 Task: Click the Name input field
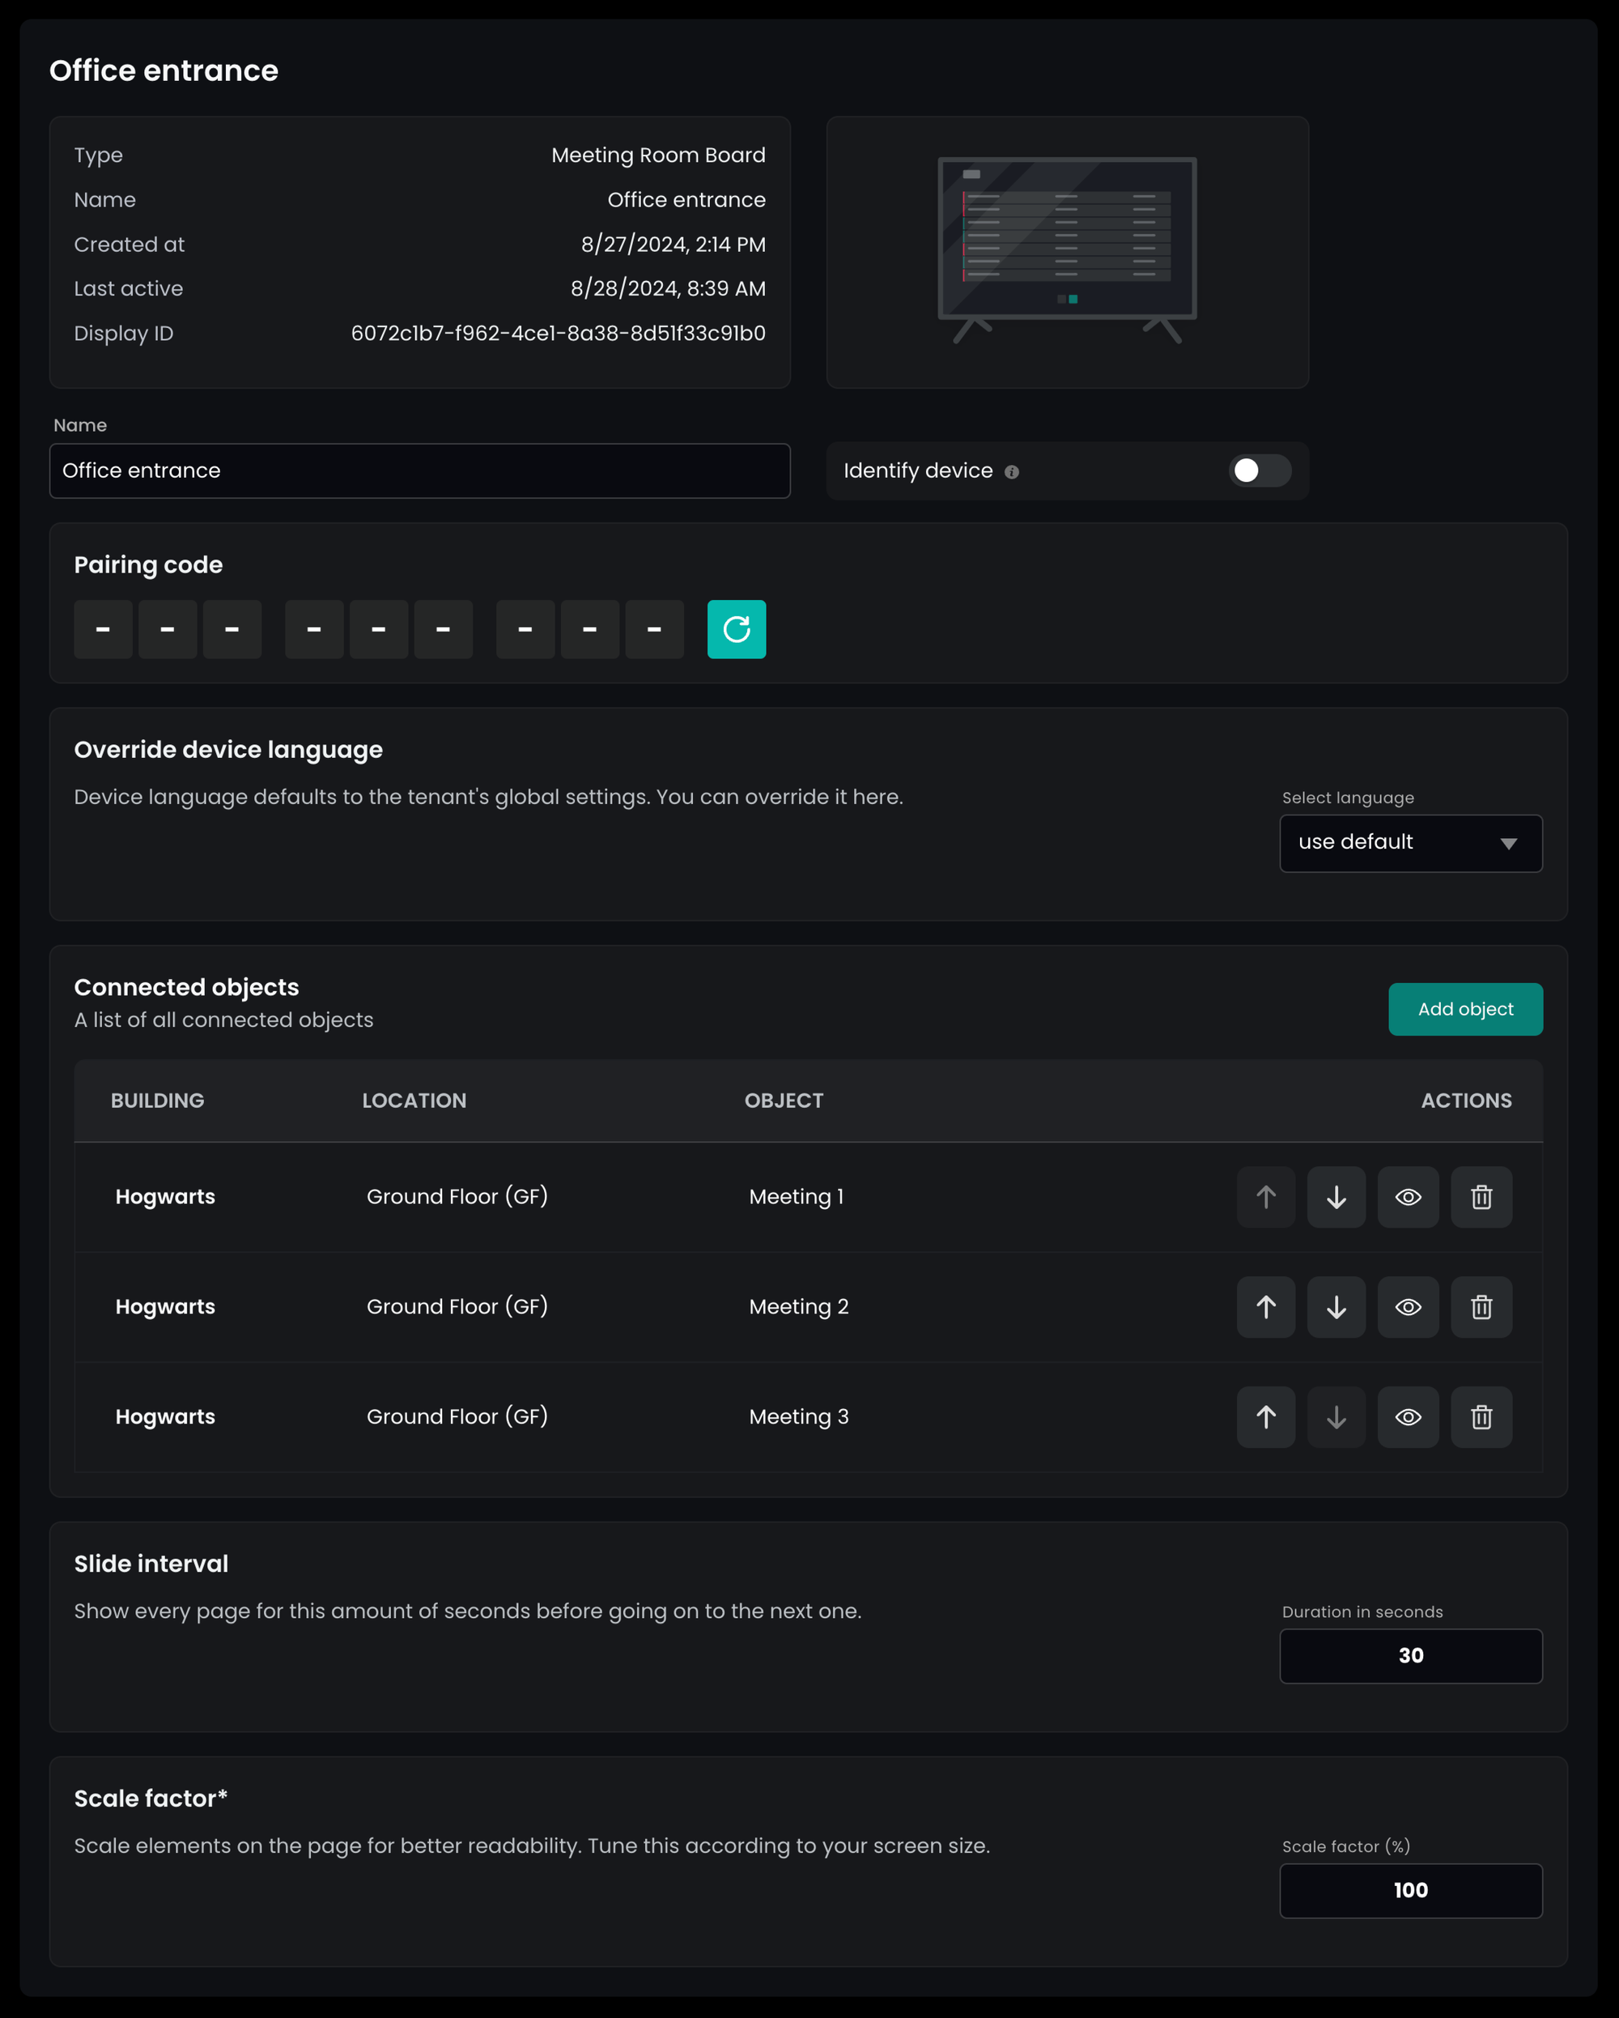point(419,470)
